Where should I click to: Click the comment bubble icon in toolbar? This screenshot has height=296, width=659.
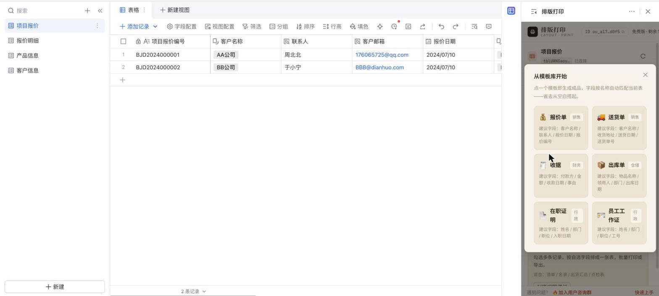click(489, 26)
